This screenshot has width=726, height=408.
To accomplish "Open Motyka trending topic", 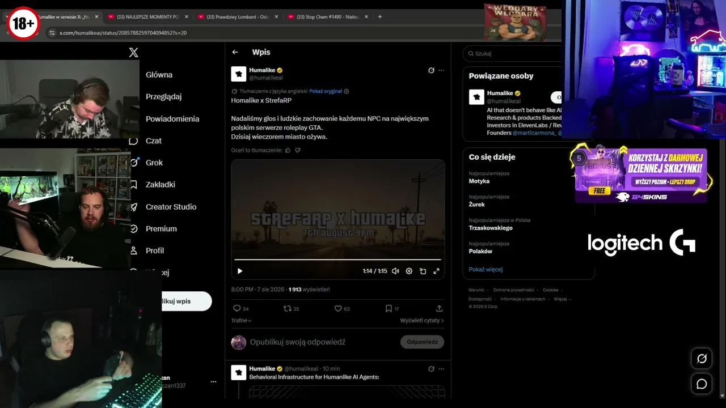I will (479, 181).
